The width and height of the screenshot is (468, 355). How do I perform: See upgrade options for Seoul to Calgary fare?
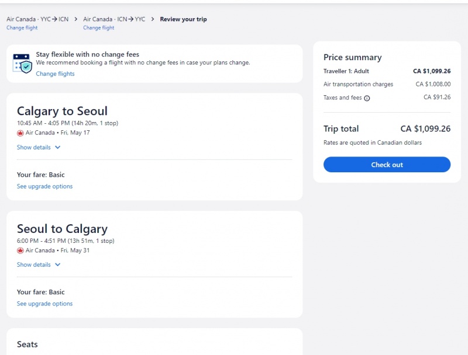point(44,304)
